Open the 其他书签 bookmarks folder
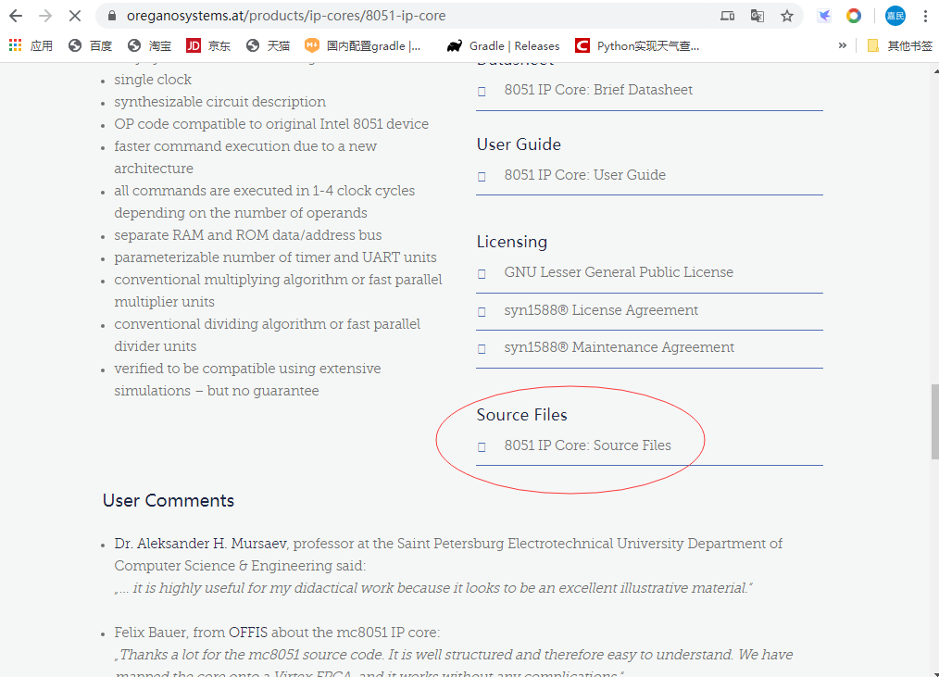This screenshot has height=677, width=939. [x=899, y=45]
